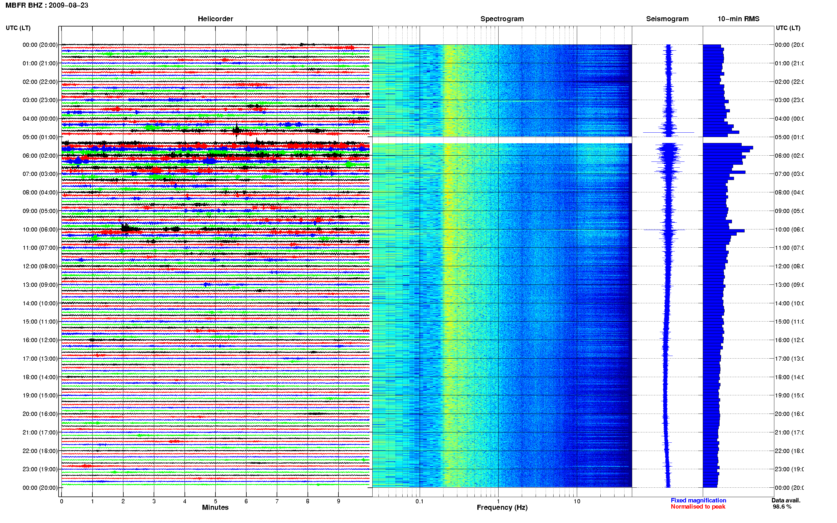
Task: Click the 'Frequency (Hz)' axis title
Action: coord(502,507)
